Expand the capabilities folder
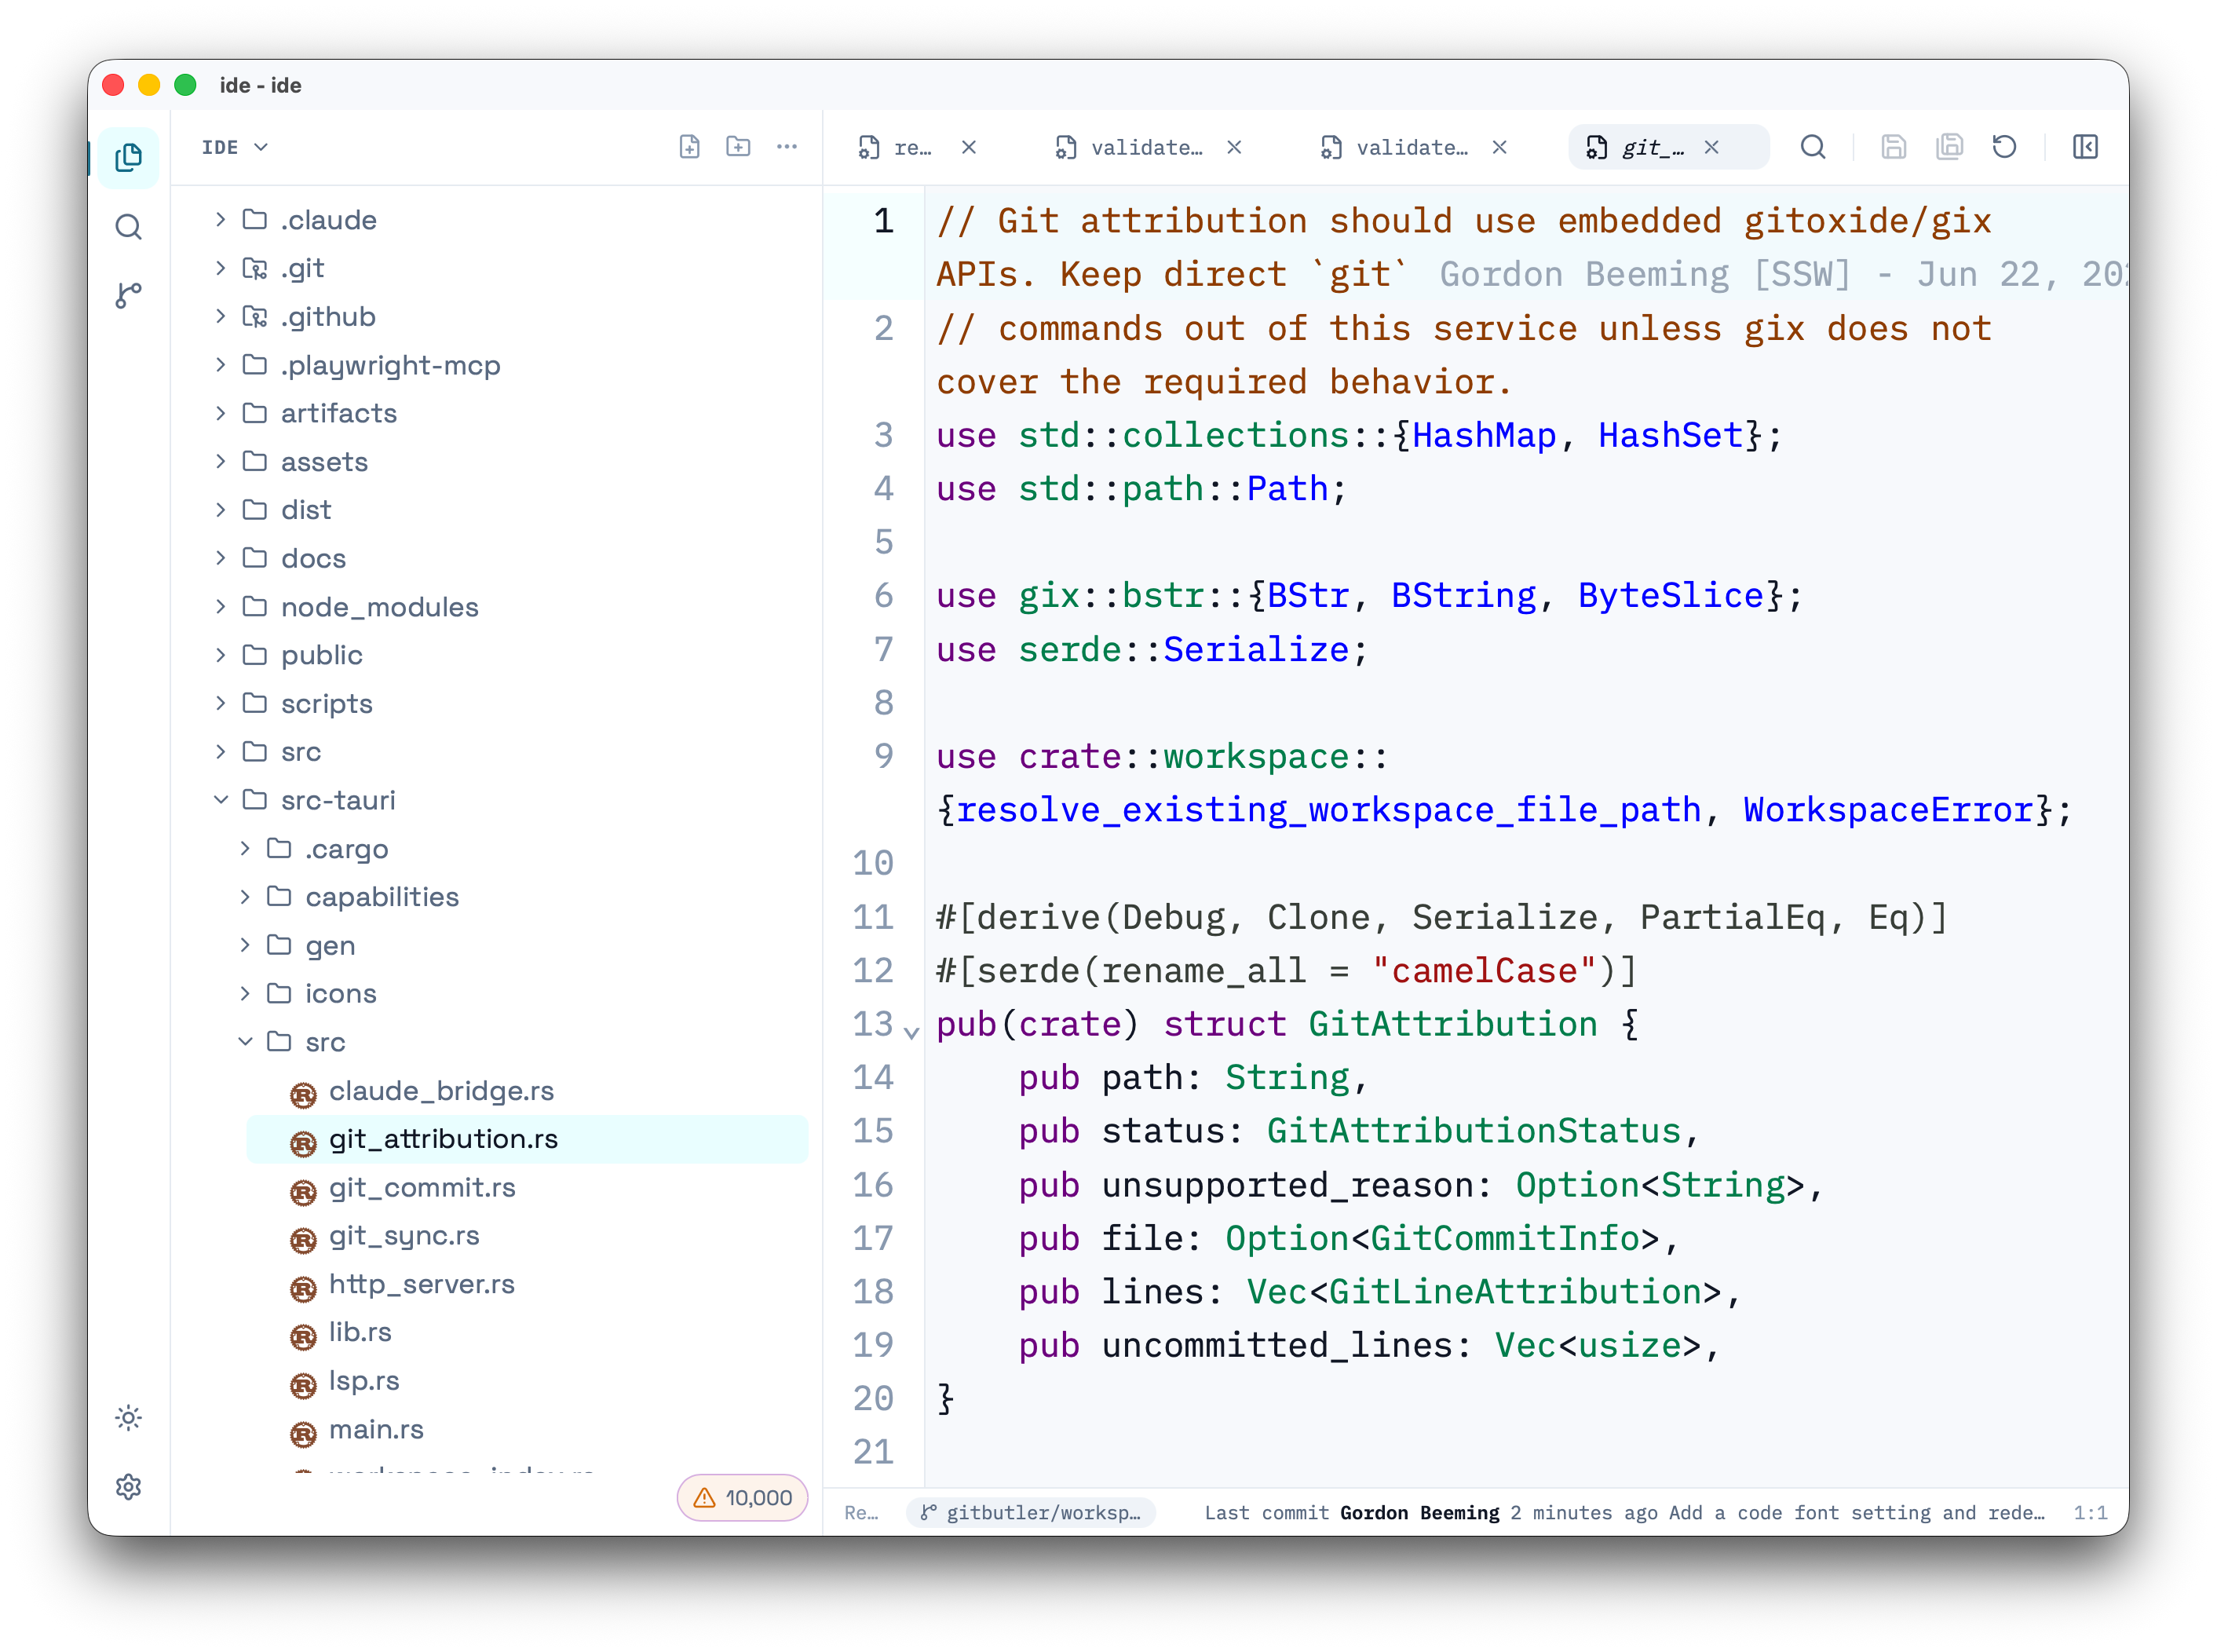 coord(245,897)
